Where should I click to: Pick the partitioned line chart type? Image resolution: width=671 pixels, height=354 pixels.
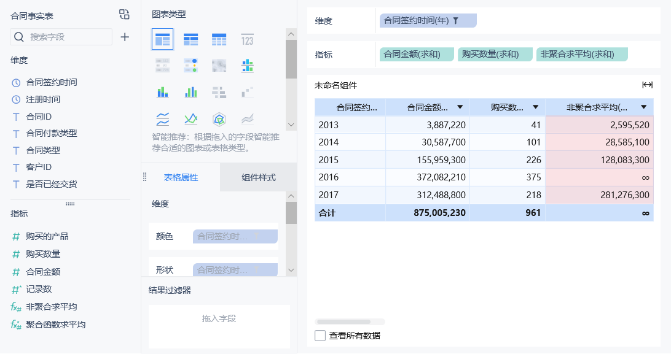[163, 119]
